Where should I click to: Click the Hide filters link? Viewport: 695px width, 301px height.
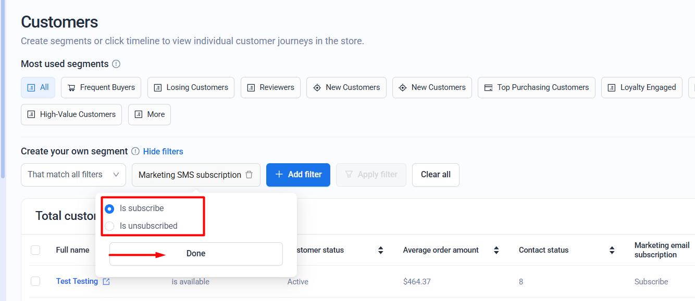click(163, 151)
